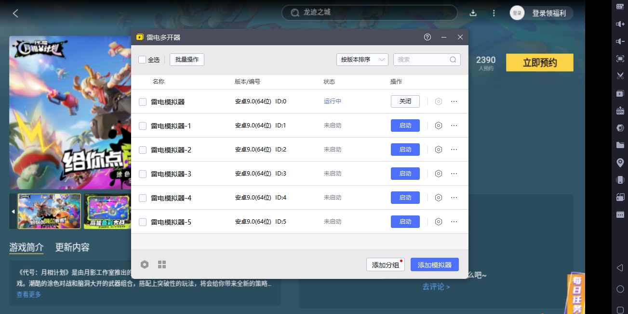
Task: Click Android back triangle button
Action: click(x=620, y=268)
